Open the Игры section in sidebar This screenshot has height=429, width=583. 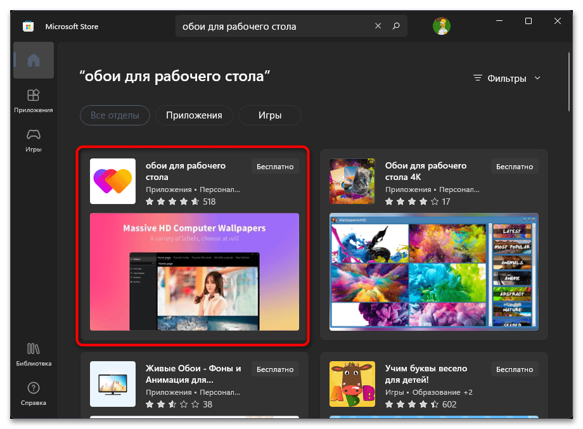tap(34, 141)
